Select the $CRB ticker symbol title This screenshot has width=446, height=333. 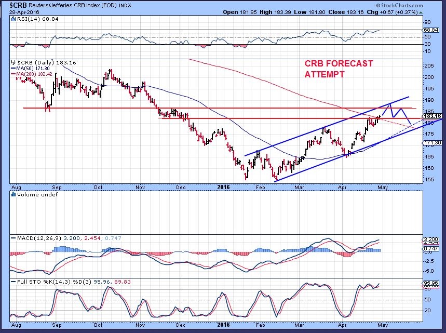19,5
